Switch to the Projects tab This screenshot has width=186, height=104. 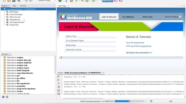[4, 6]
